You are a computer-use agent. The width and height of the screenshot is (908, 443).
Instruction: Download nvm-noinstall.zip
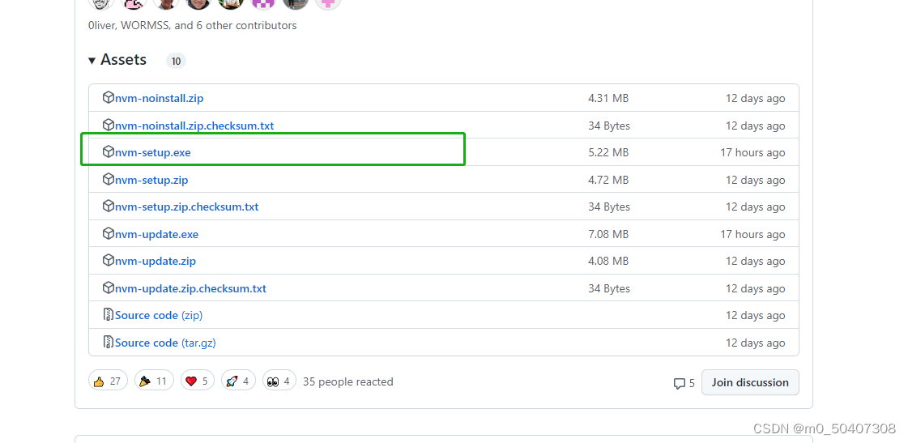click(x=160, y=99)
